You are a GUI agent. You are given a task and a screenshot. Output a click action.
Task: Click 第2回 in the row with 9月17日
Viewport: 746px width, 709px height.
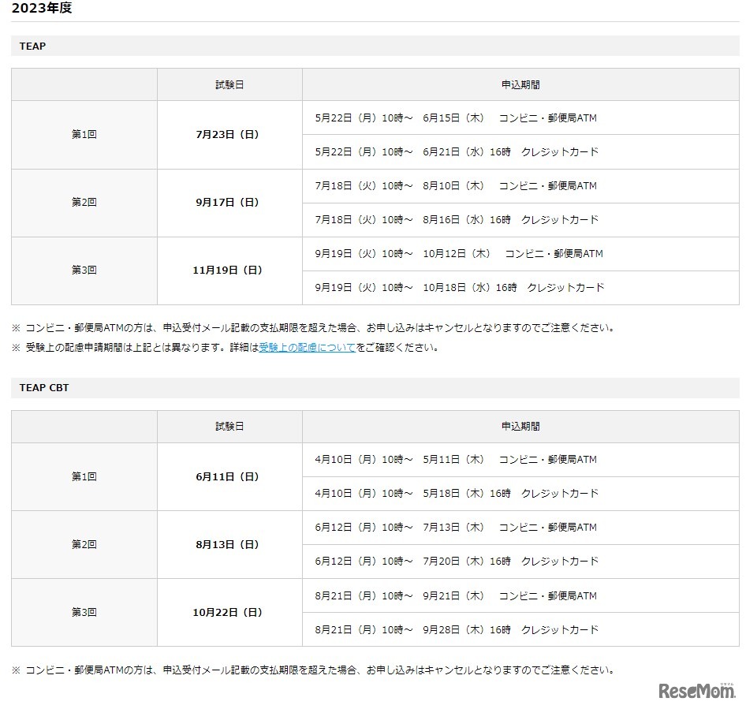coord(84,203)
